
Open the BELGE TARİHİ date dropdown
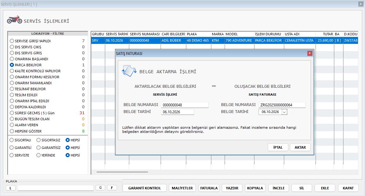click(x=284, y=112)
